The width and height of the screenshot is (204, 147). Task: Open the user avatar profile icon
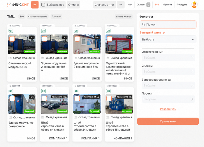pyautogui.click(x=194, y=5)
